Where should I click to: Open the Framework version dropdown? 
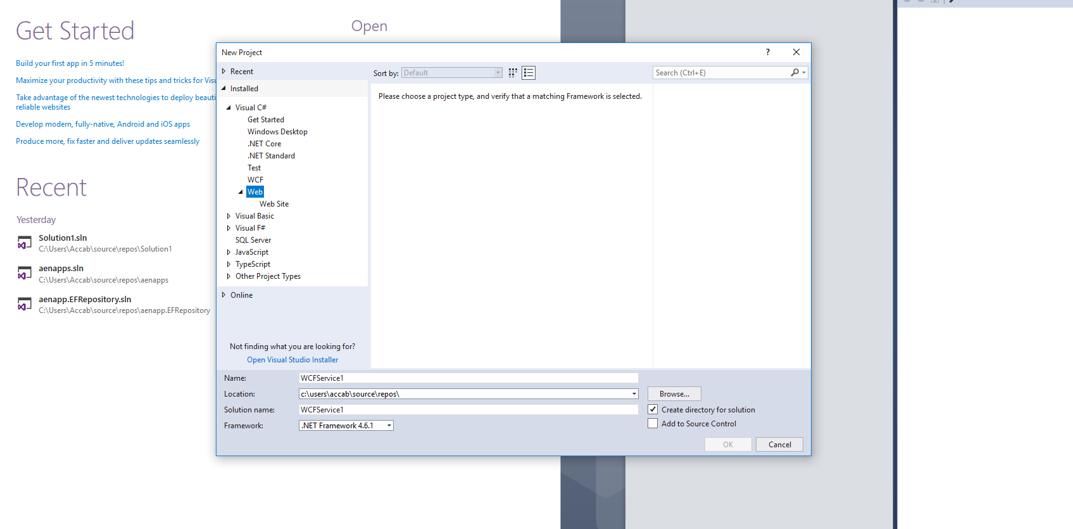click(x=346, y=426)
